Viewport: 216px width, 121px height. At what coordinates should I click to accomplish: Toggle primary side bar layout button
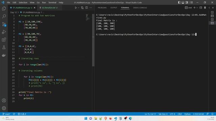(x=179, y=2)
